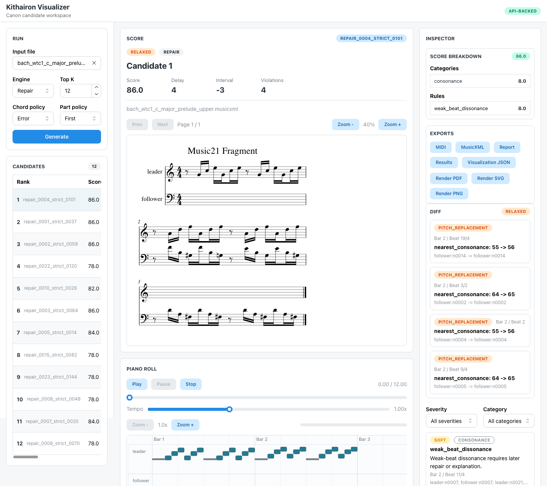Open the diff card for Beat 19/4
The width and height of the screenshot is (547, 486).
(x=480, y=241)
